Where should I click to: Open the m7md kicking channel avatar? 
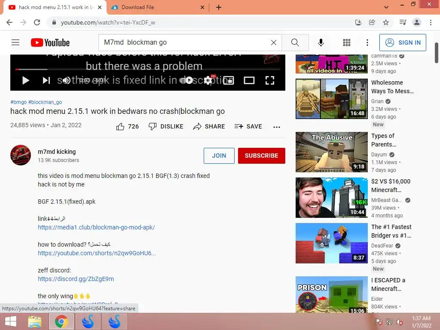(21, 155)
